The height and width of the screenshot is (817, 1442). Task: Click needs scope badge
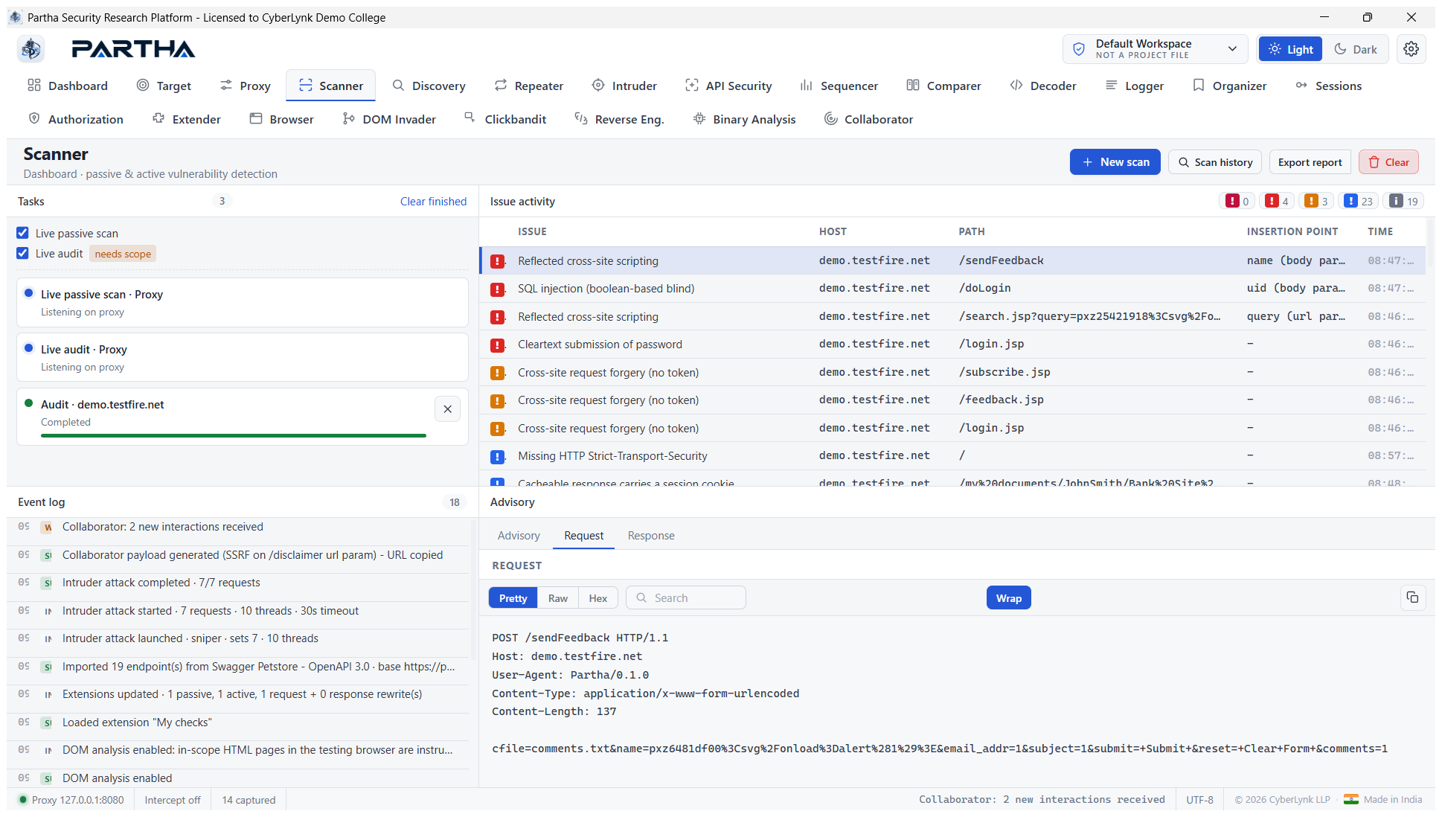tap(123, 254)
